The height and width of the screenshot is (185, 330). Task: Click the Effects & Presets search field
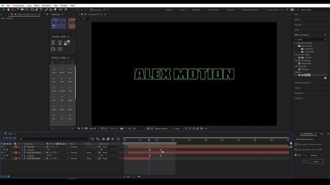coord(310,40)
